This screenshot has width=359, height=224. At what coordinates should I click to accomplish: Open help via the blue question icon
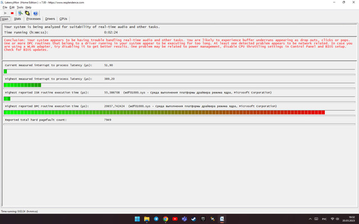(35, 13)
